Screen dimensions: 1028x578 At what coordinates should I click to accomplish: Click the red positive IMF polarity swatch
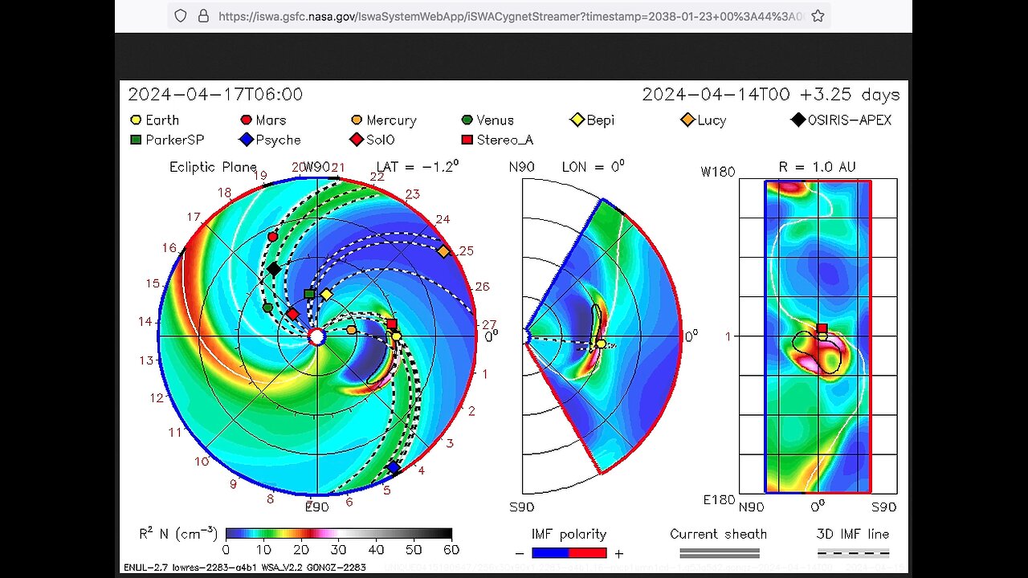[x=587, y=553]
